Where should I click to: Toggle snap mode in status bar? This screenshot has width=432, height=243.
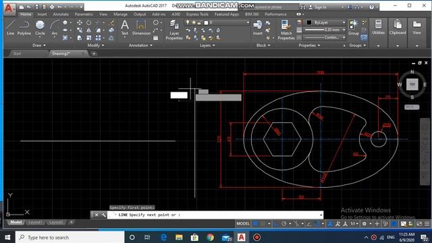click(263, 223)
